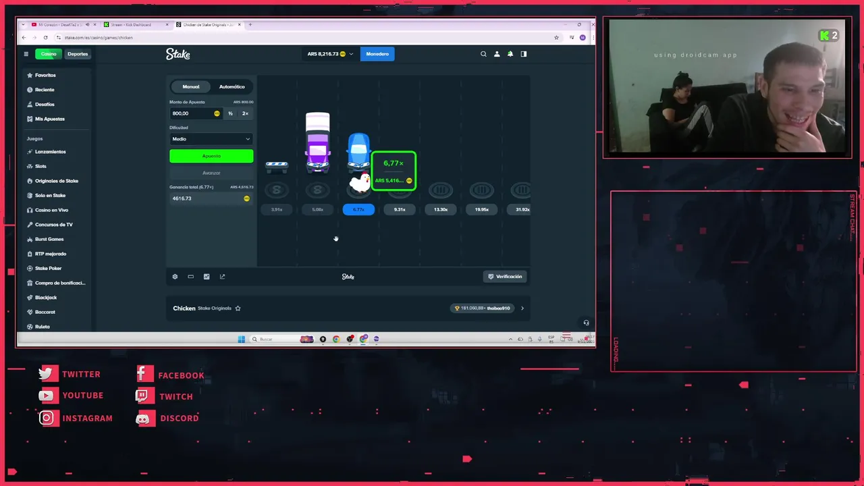The width and height of the screenshot is (864, 486).
Task: Click the white chicken character
Action: pyautogui.click(x=360, y=183)
